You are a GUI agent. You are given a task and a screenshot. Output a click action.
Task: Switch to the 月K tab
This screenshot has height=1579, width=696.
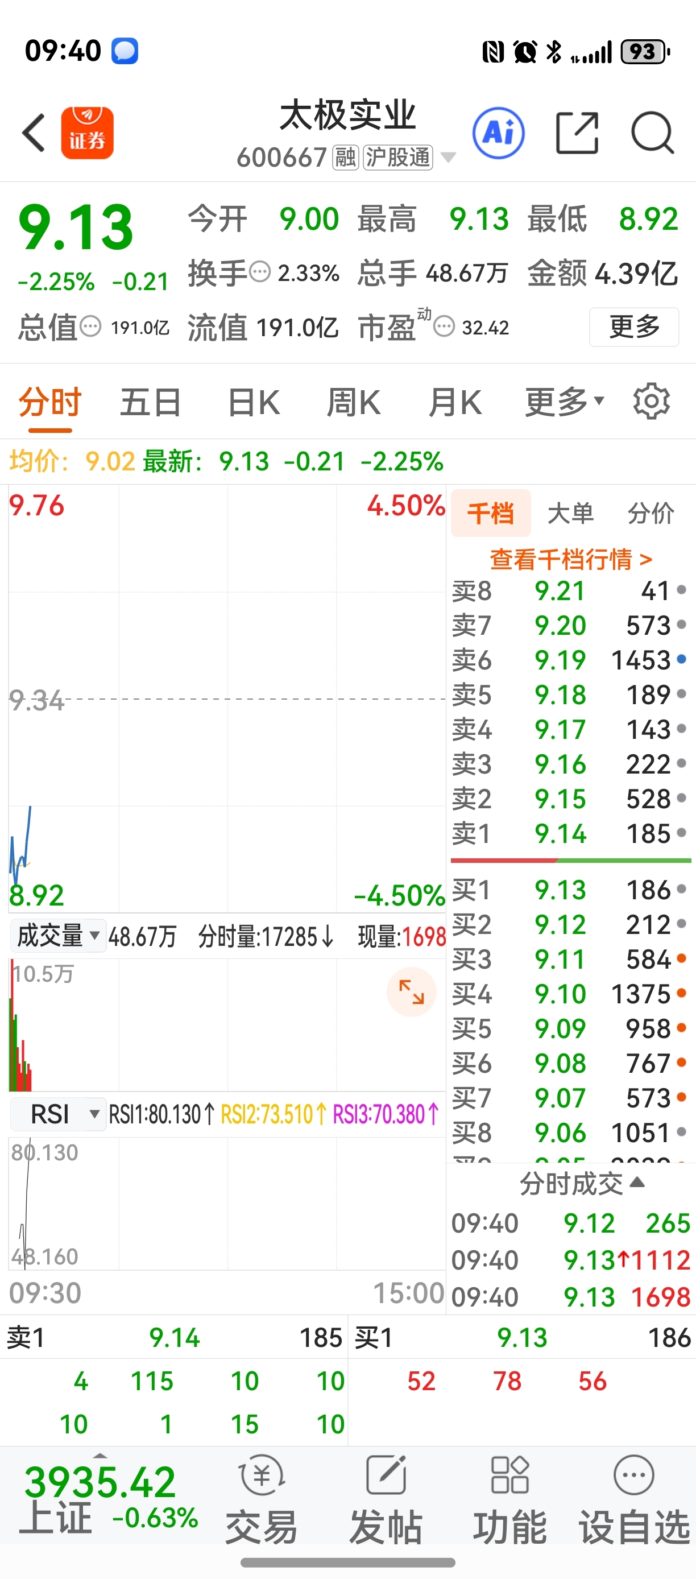point(454,402)
